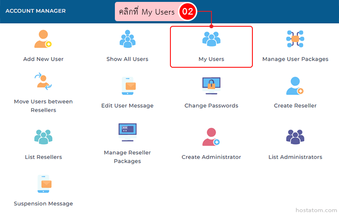This screenshot has width=339, height=214.
Task: Open the List Administrators icon
Action: (295, 137)
